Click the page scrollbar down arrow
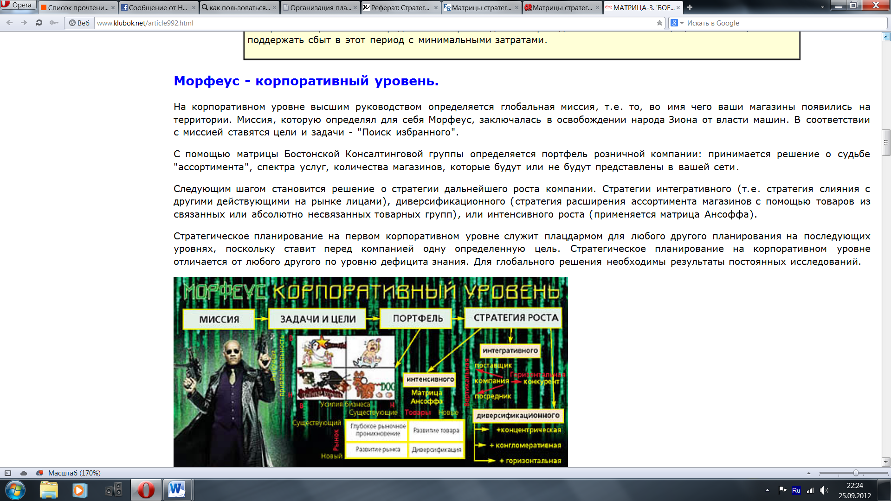The width and height of the screenshot is (891, 501). 886,462
